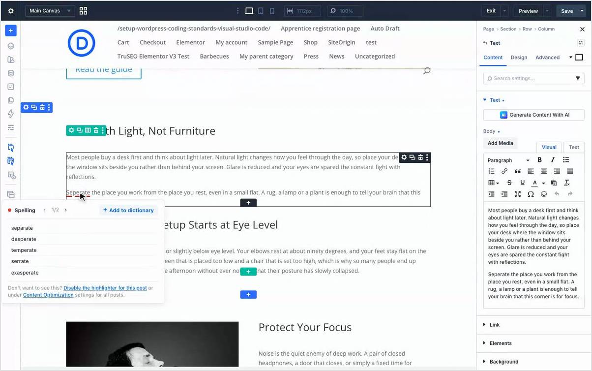Open the Layers panel in left sidebar
The height and width of the screenshot is (371, 592).
11,46
